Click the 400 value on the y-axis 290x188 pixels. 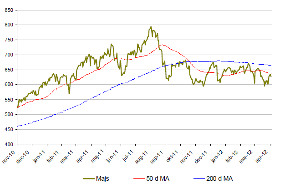(x=9, y=144)
